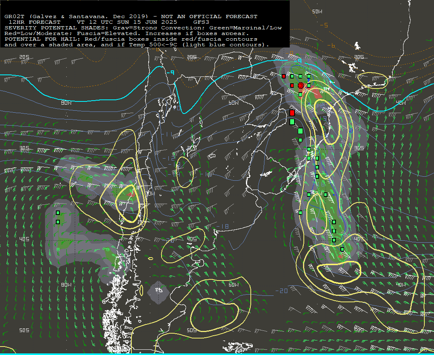Image resolution: width=434 pixels, height=355 pixels.
Task: Click the easternmost 30S latitude label
Action: tap(359, 148)
